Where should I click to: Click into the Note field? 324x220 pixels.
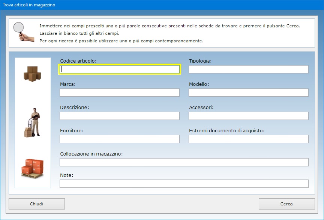click(x=184, y=184)
